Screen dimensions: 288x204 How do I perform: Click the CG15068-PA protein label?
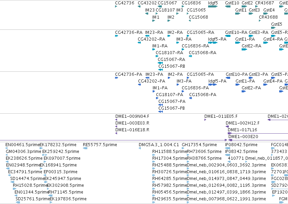tap(203, 95)
